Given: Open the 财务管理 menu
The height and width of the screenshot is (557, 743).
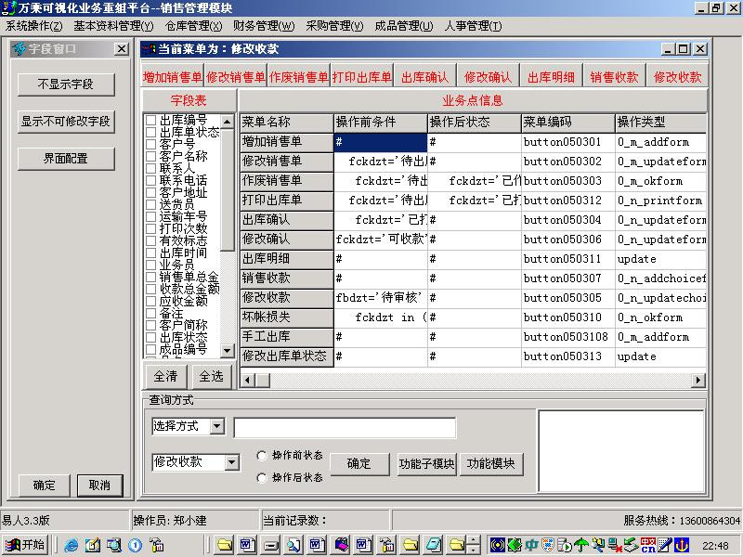Looking at the screenshot, I should click(x=263, y=26).
